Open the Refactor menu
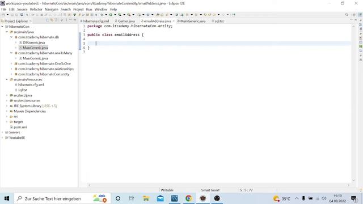Viewport: 363px width, 204px height. [36, 9]
